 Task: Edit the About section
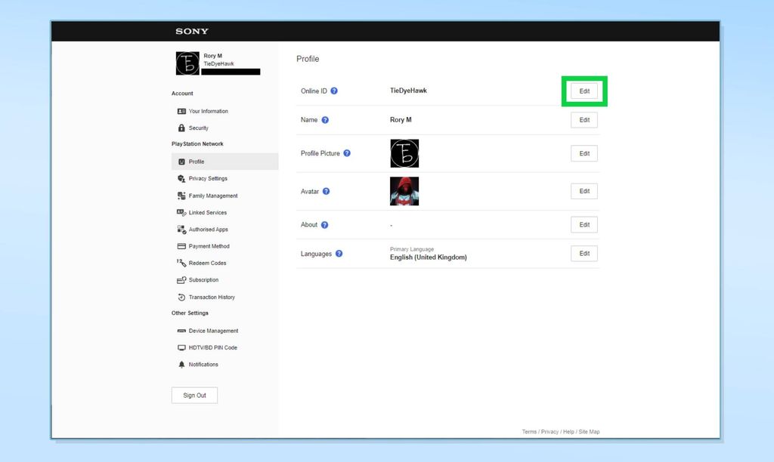click(584, 225)
